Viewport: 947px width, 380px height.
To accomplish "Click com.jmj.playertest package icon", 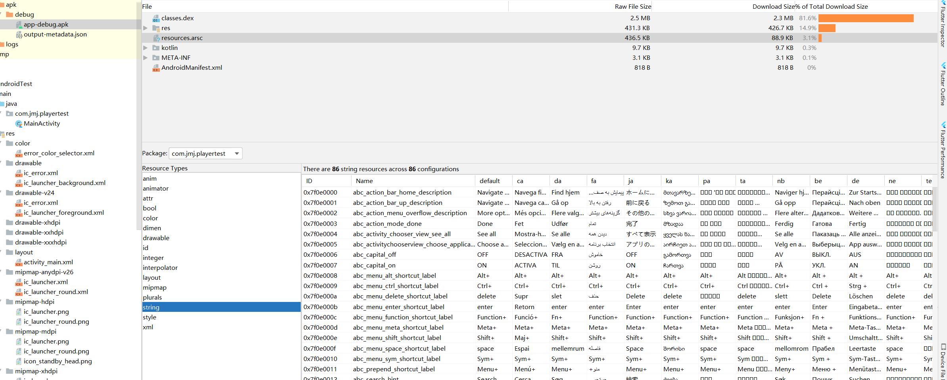I will coord(10,114).
